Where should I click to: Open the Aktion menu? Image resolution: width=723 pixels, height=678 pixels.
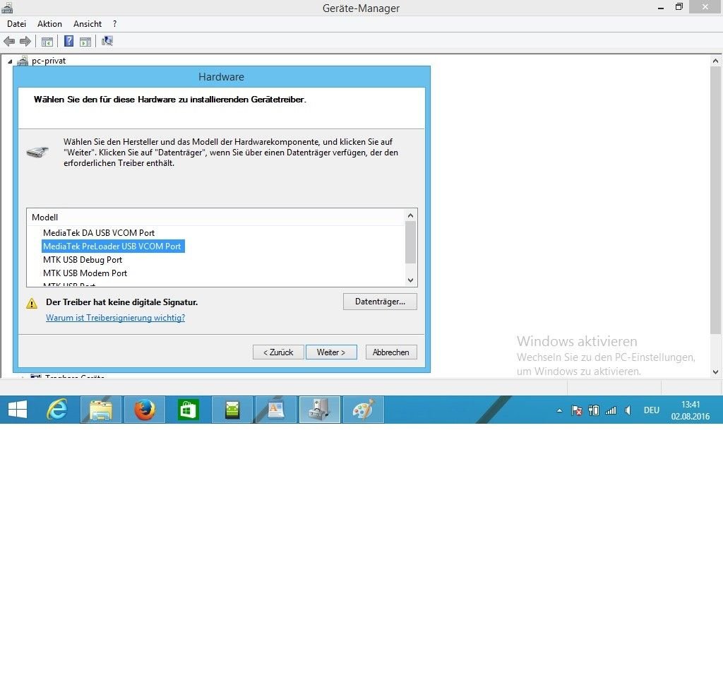point(49,24)
